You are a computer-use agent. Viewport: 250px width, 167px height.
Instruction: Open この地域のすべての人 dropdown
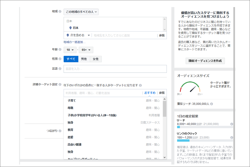[81, 12]
